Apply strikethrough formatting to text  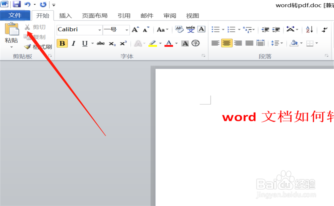click(101, 43)
